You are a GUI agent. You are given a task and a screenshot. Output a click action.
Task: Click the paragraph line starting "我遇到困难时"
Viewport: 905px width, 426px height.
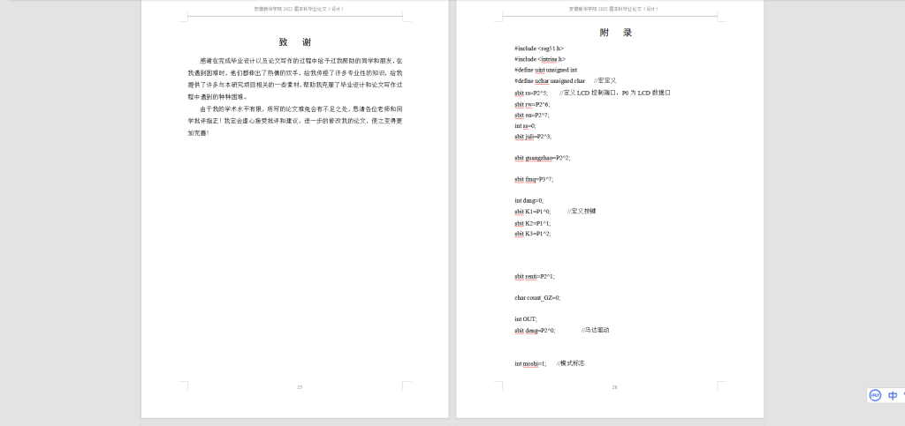coord(295,73)
